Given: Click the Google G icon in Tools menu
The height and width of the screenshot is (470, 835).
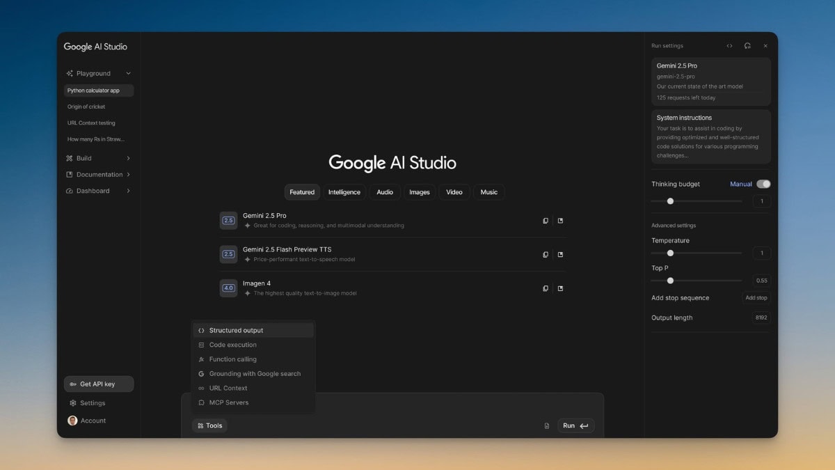Looking at the screenshot, I should coord(201,374).
